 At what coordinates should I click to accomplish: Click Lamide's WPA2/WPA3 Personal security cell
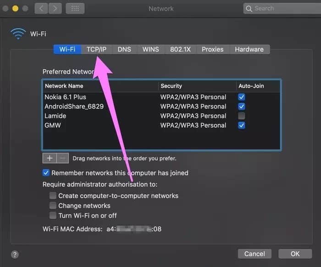(193, 116)
